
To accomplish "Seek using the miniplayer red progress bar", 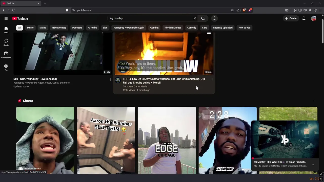I will 285,158.
